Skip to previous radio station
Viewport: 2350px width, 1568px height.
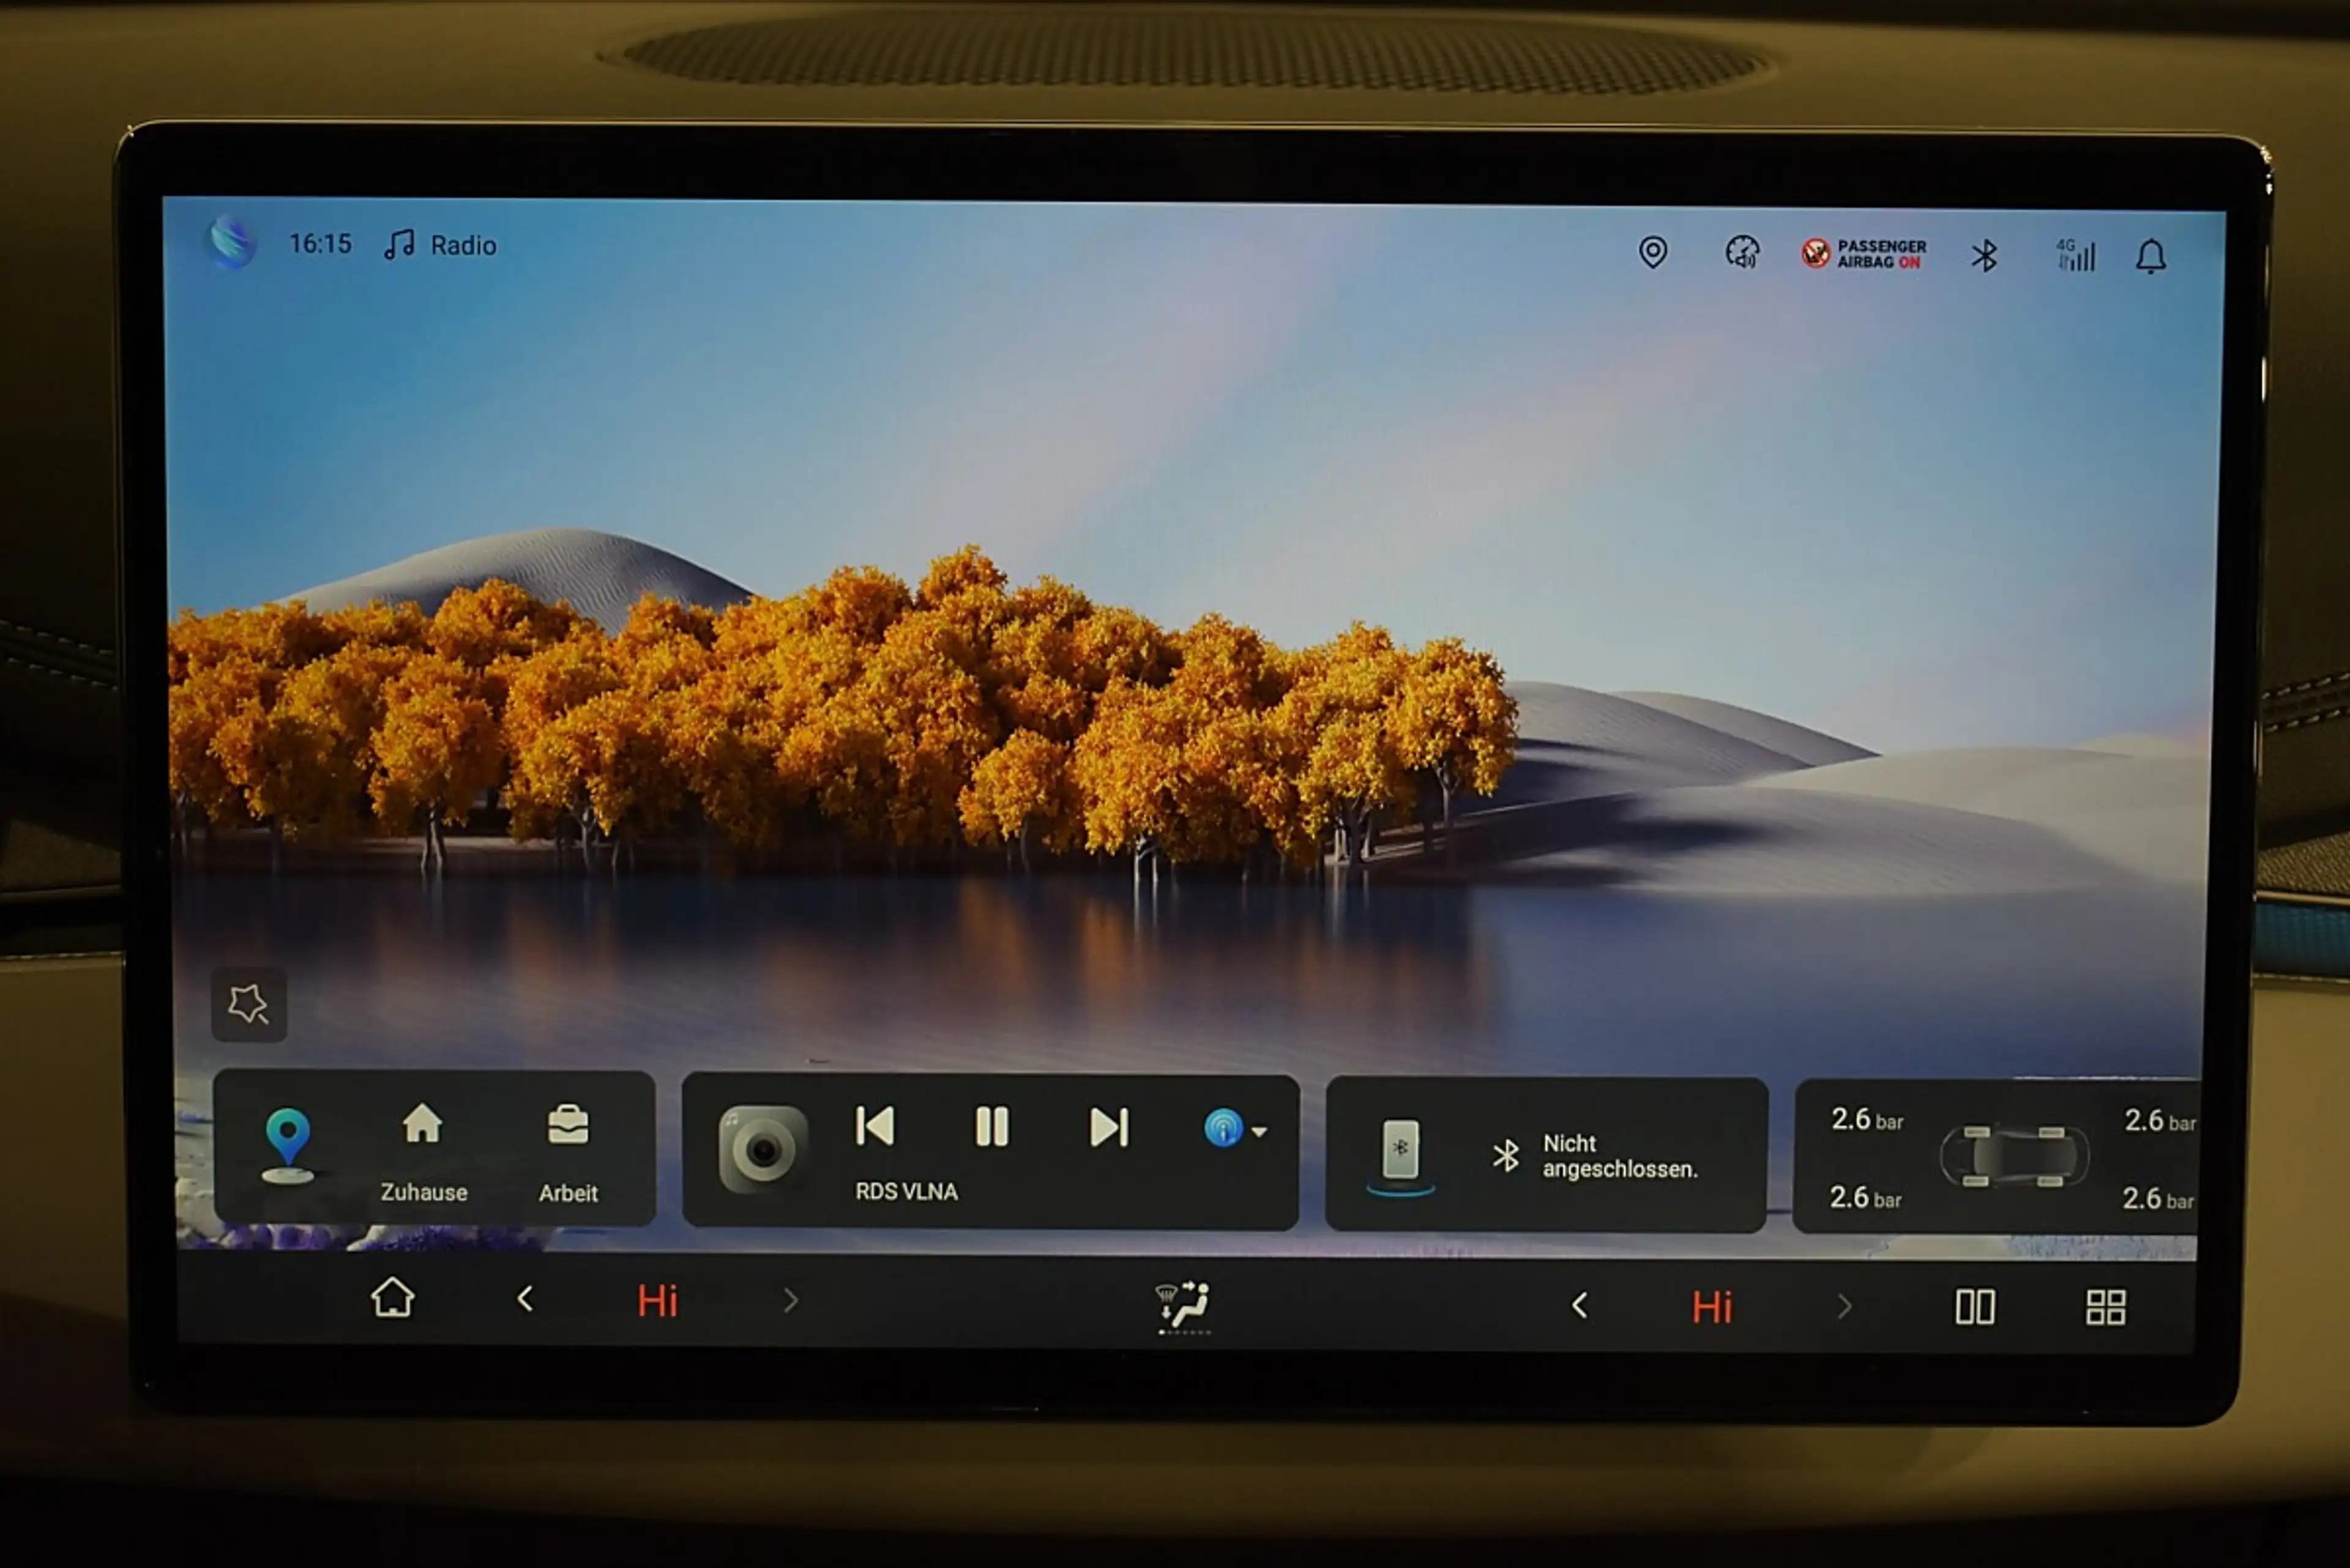click(x=875, y=1126)
